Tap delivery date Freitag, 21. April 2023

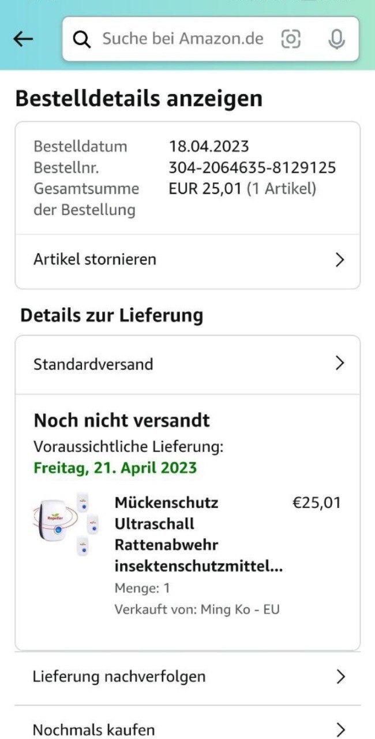115,468
